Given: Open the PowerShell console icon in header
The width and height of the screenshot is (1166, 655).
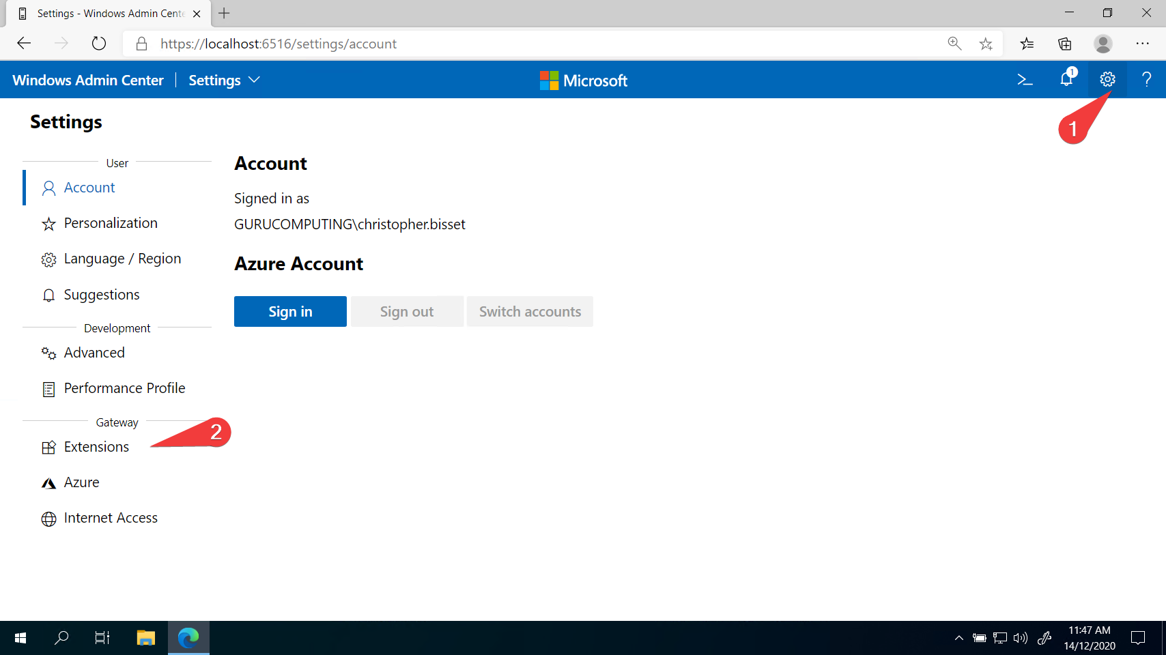Looking at the screenshot, I should 1025,80.
